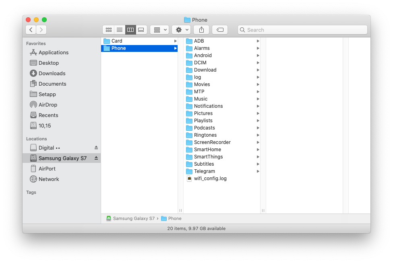Open the Android folder
The width and height of the screenshot is (393, 263).
click(222, 55)
